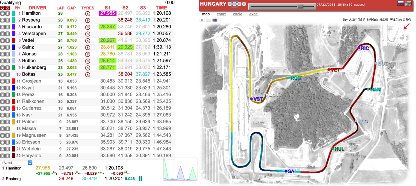The image size is (416, 186).
Task: Click the down-arrow button on Hamilton's row
Action: (x=7, y=13)
